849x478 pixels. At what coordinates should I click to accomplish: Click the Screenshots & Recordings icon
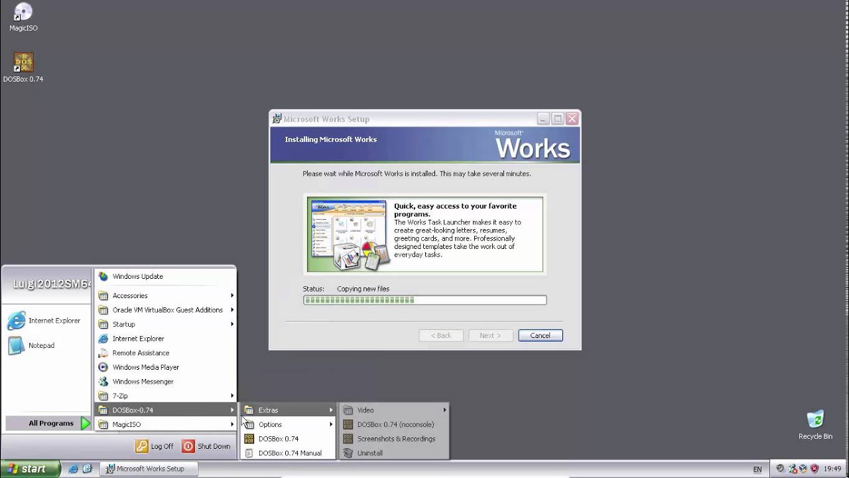tap(348, 439)
